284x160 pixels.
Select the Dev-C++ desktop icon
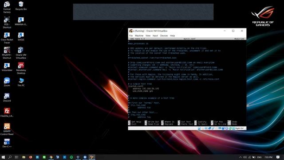[x=7, y=143]
